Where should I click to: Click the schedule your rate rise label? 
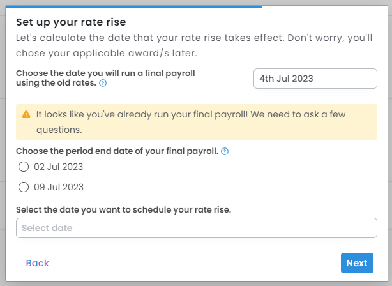pyautogui.click(x=123, y=209)
